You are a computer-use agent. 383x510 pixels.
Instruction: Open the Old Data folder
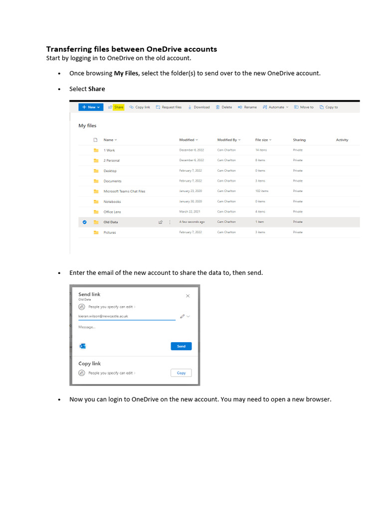111,222
